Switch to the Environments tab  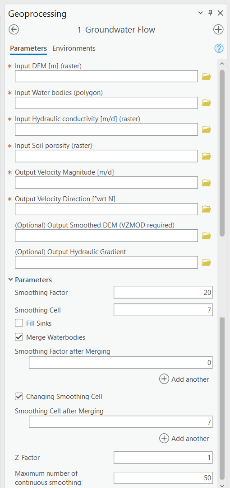click(74, 48)
